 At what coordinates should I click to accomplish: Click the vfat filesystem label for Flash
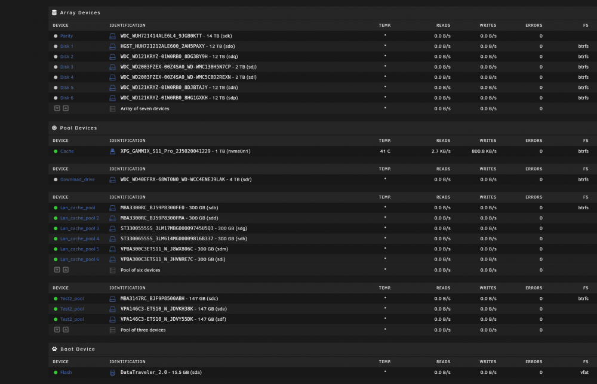click(x=584, y=373)
